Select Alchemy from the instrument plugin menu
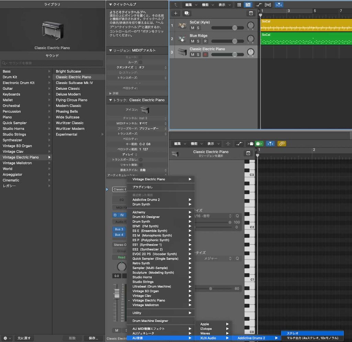The width and height of the screenshot is (352, 342). [139, 212]
